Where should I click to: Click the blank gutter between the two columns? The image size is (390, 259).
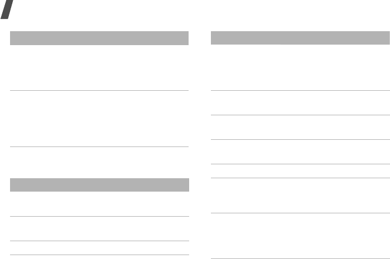point(200,139)
